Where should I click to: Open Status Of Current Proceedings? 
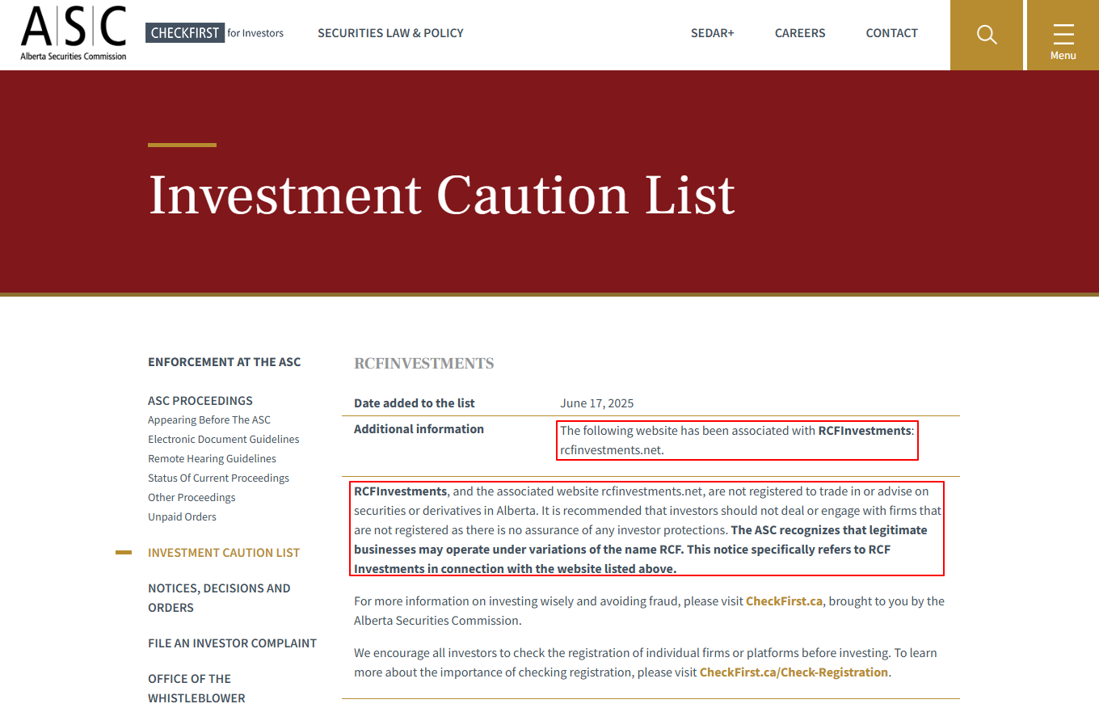coord(218,478)
